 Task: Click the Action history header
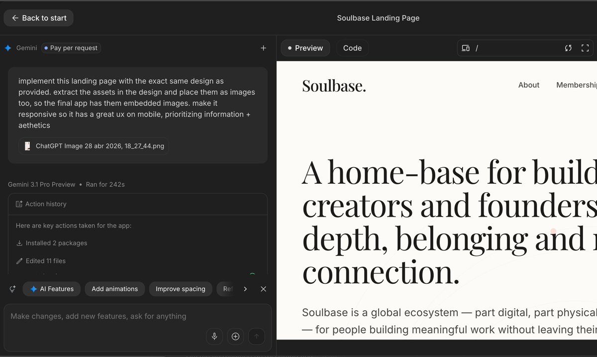pyautogui.click(x=138, y=204)
